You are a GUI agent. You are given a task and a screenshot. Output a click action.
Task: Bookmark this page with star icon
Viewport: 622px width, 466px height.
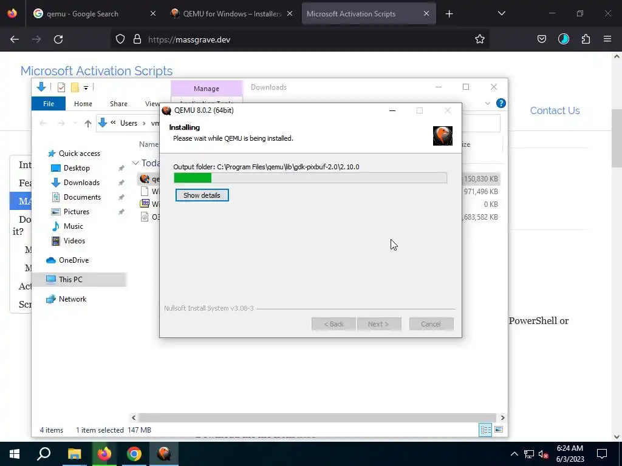480,39
